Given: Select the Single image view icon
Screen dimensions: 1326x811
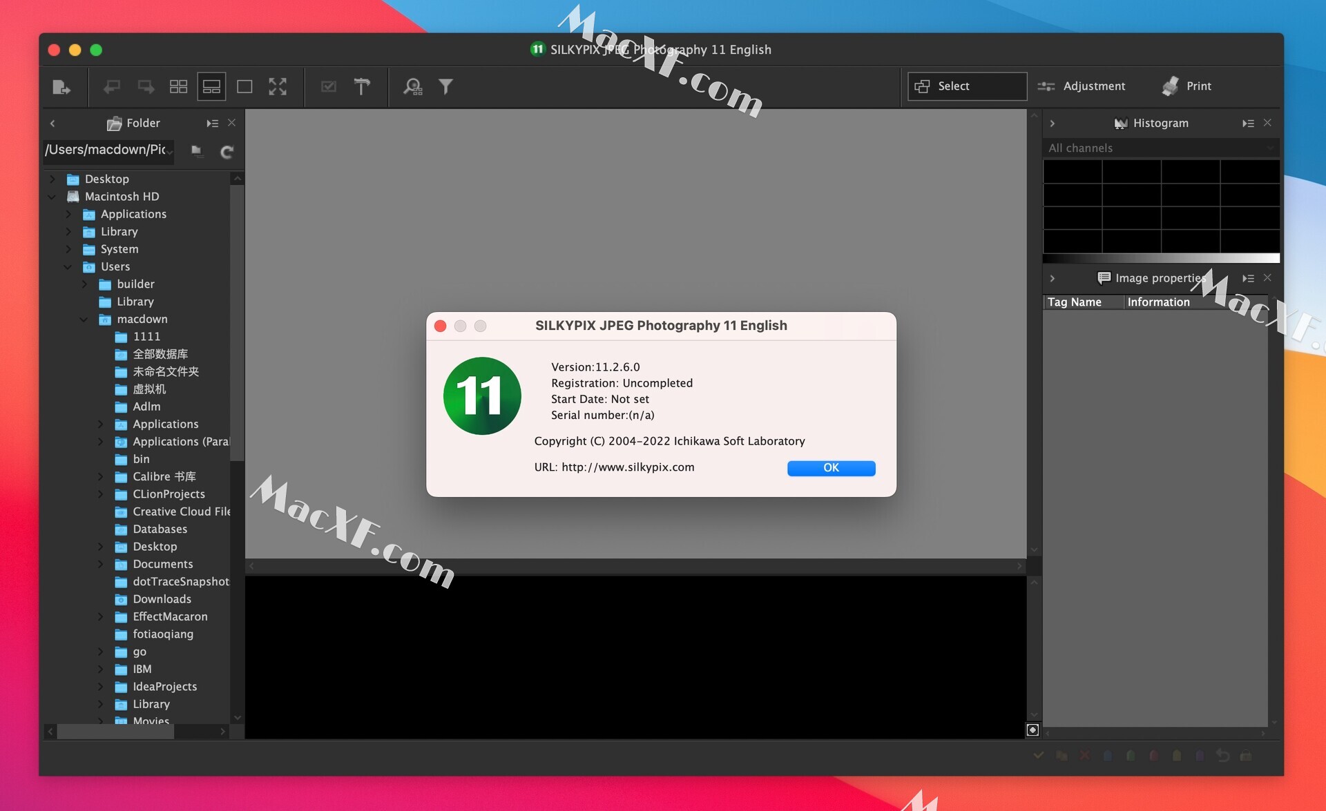Looking at the screenshot, I should tap(243, 87).
